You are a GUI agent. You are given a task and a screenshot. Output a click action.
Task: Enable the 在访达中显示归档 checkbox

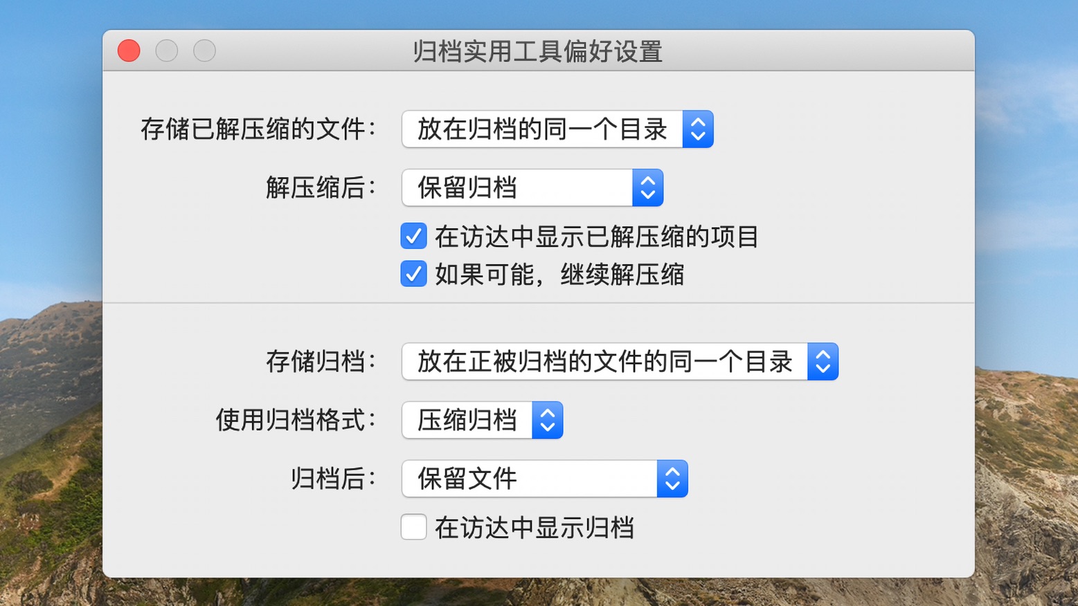413,527
